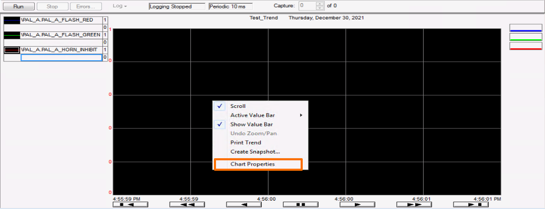Click the blue line legend box at right
The image size is (545, 209).
[526, 28]
